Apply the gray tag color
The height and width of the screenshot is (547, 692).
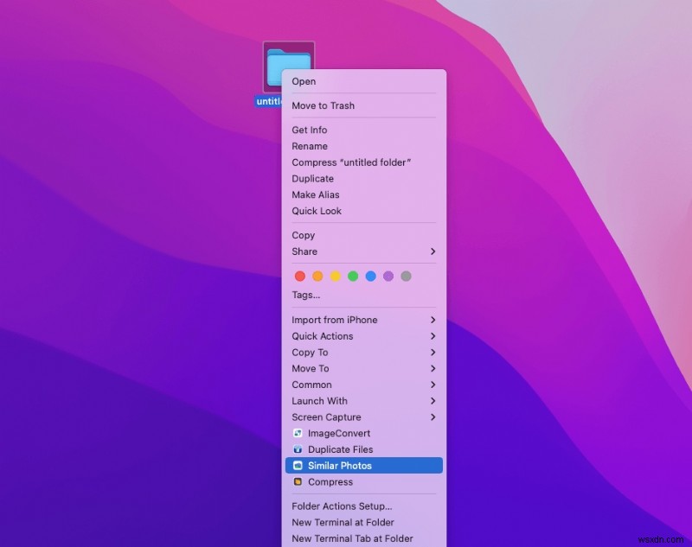tap(406, 277)
